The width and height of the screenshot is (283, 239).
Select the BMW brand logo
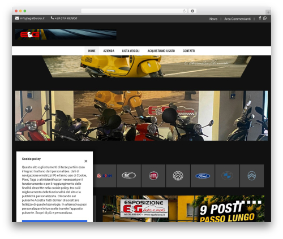(x=227, y=176)
